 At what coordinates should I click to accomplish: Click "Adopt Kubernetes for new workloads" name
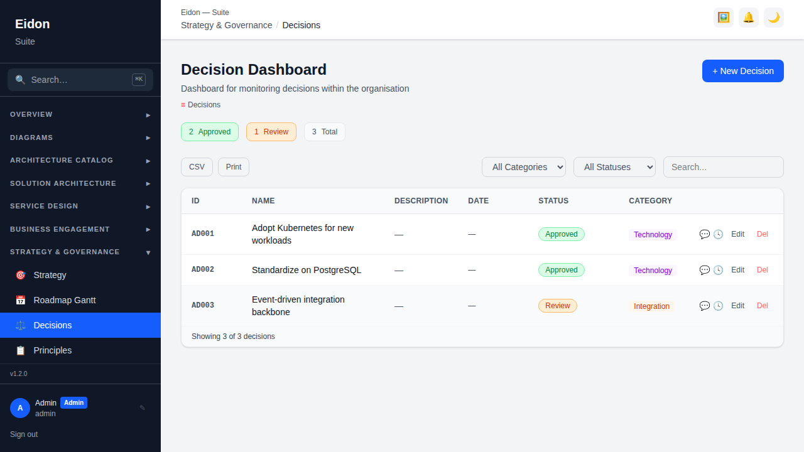(303, 234)
